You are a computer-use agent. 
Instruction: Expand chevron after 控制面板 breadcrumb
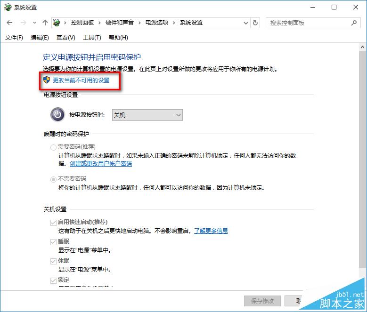pos(100,23)
